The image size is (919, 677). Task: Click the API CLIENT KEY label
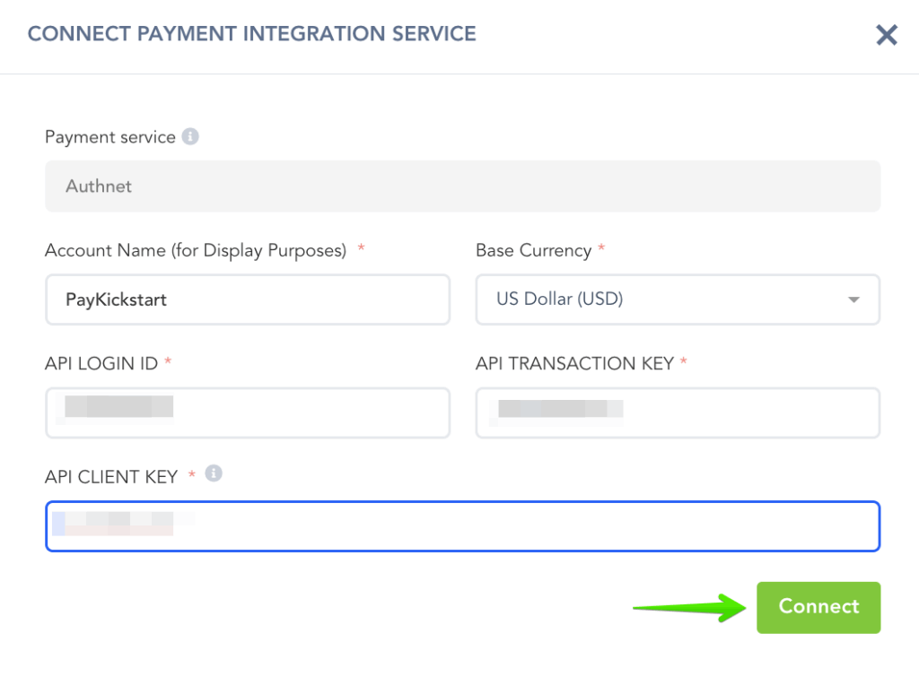point(111,477)
